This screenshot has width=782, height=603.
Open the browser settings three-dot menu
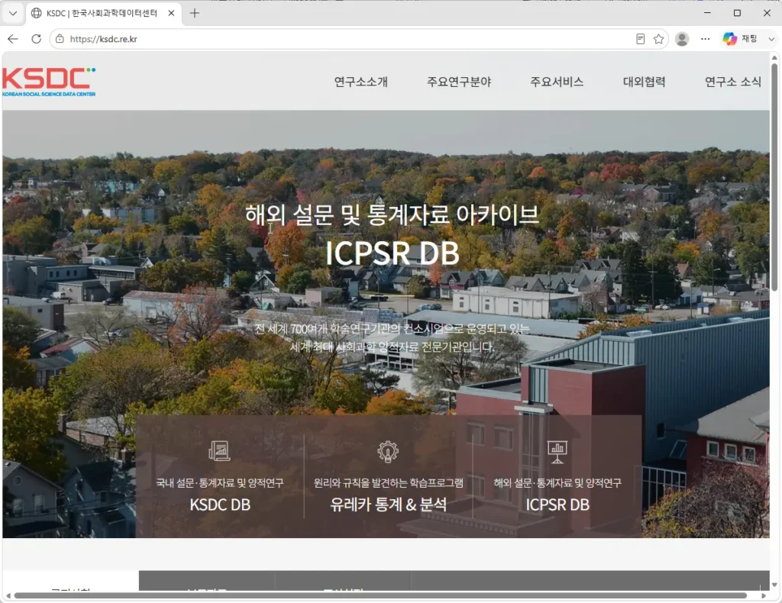click(705, 39)
